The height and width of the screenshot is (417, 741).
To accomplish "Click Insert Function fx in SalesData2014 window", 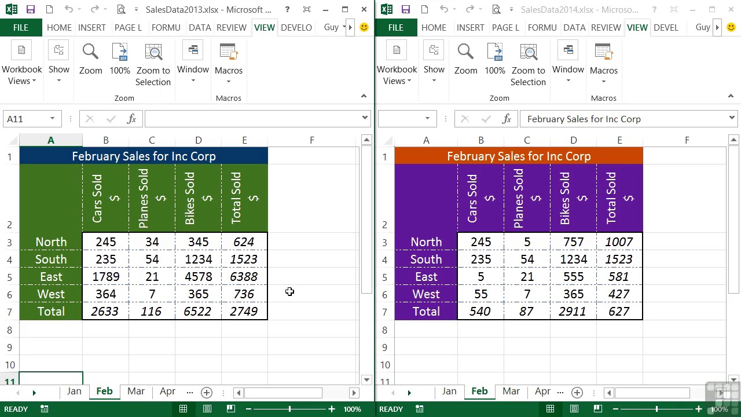I will pyautogui.click(x=507, y=119).
